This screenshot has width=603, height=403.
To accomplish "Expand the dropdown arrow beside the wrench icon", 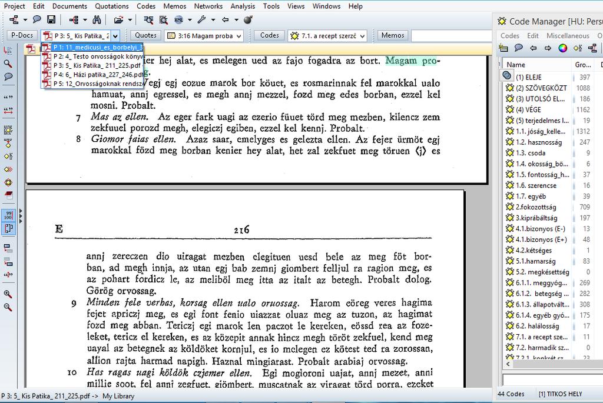I will [x=213, y=19].
